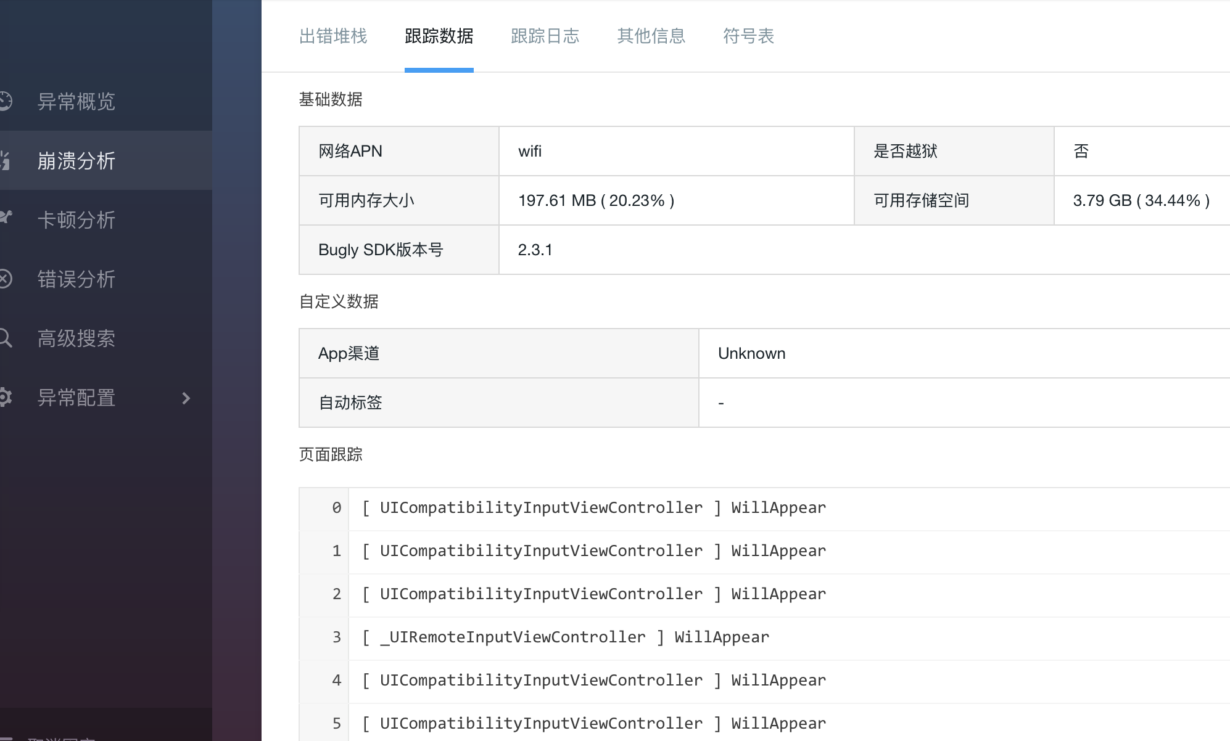Go to the 符号表 tab
The width and height of the screenshot is (1230, 741).
click(x=749, y=36)
